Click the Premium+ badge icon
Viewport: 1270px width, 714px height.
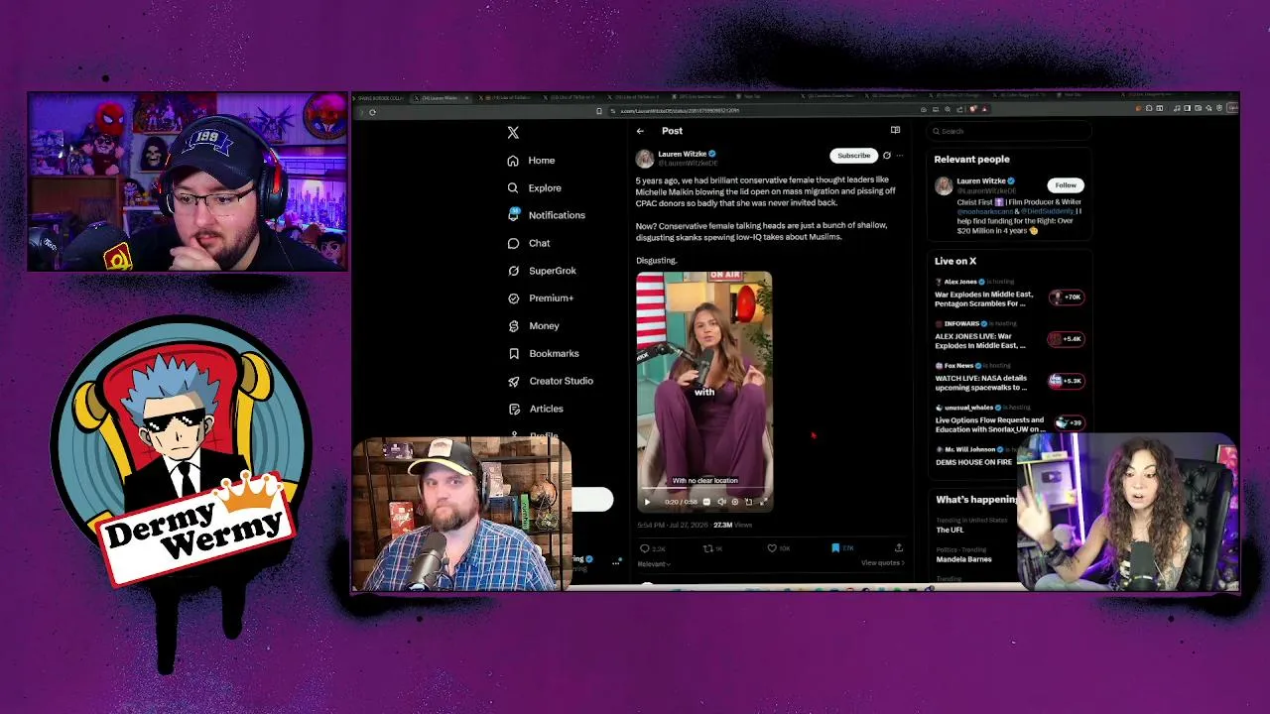(x=513, y=298)
